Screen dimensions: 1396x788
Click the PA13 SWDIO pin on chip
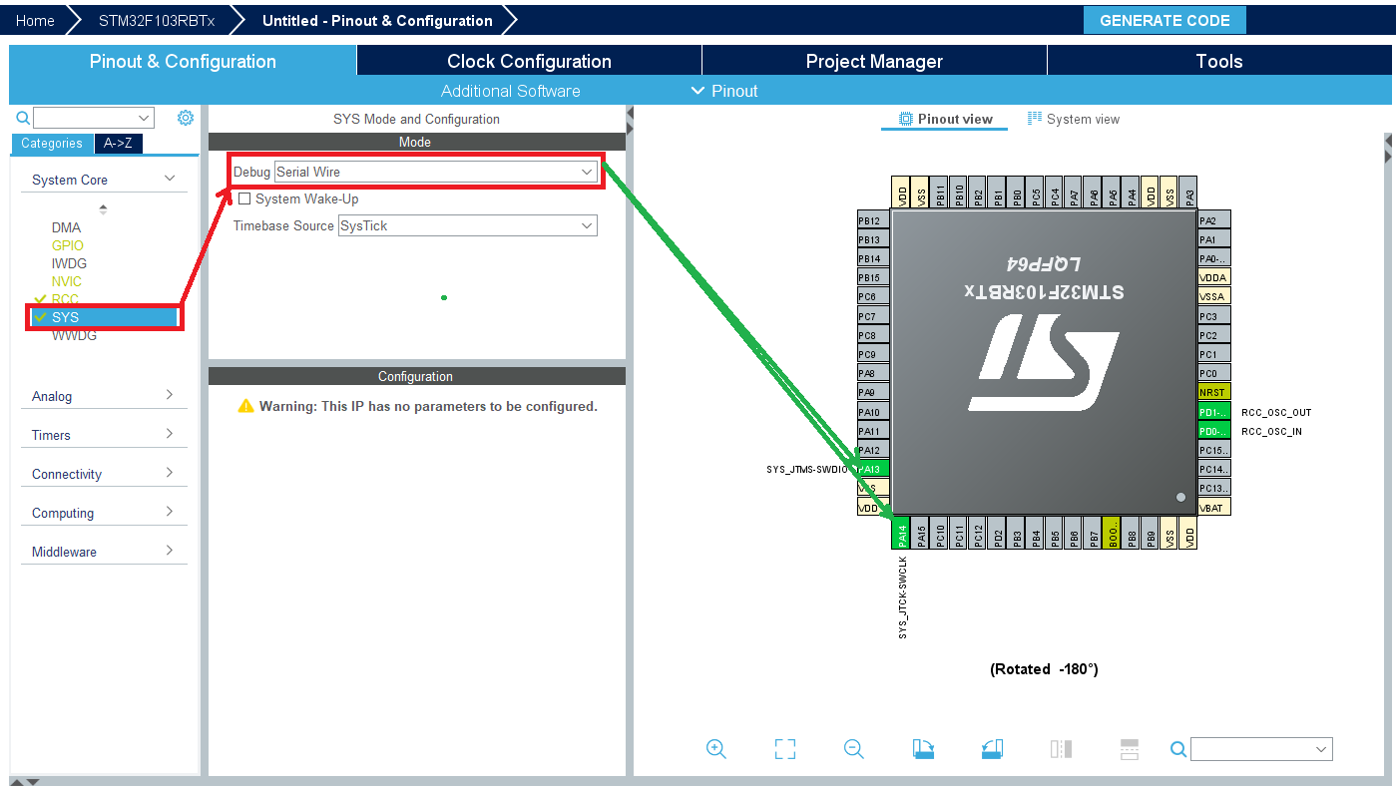pos(870,469)
